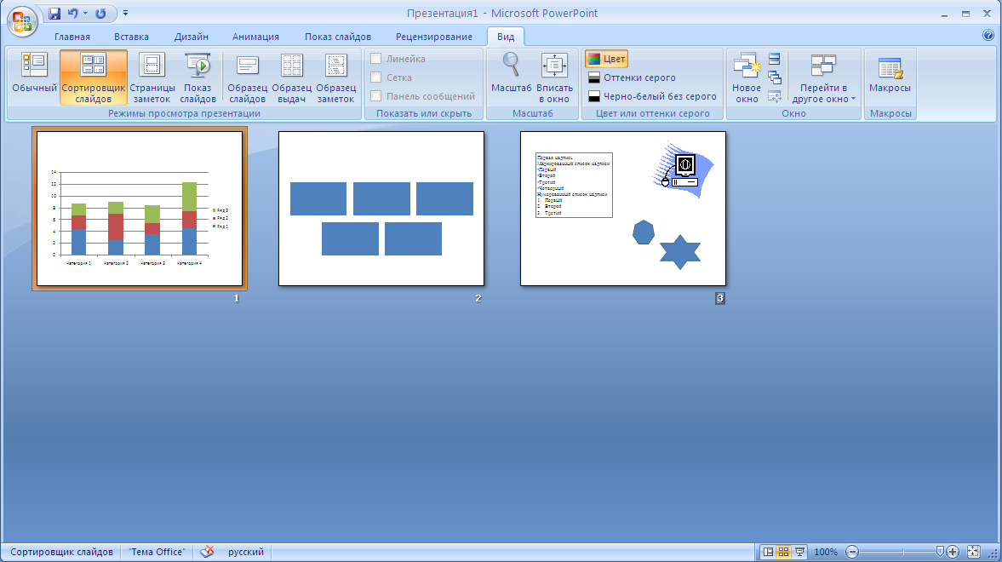This screenshot has width=1002, height=562.
Task: Start Показ слайдов from the ribbon
Action: [198, 77]
